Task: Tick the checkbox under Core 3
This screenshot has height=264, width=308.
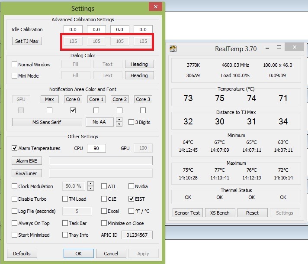Action: point(143,110)
